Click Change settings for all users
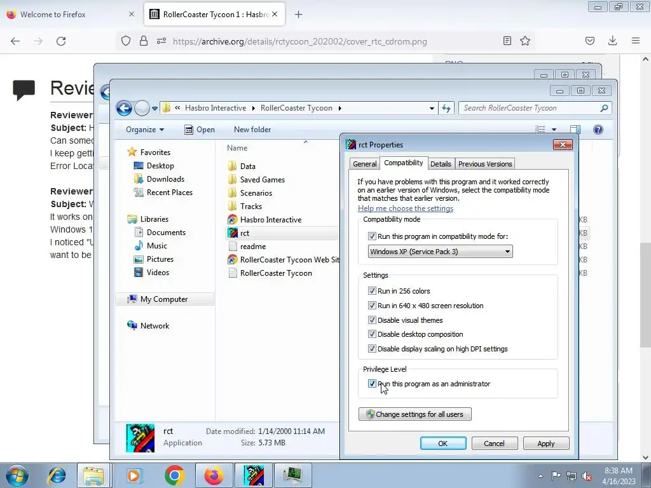This screenshot has width=651, height=488. tap(415, 414)
